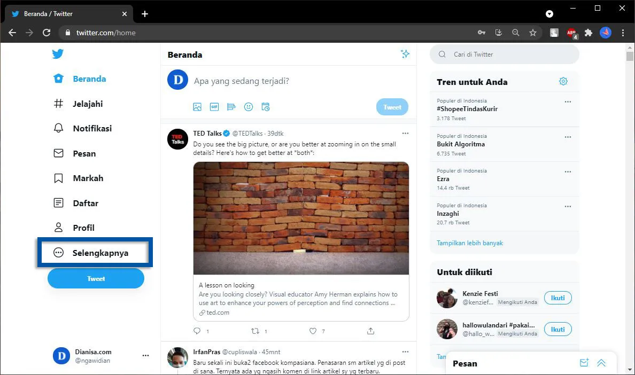This screenshot has height=375, width=635.
Task: Click Tampilkan lebih banyak trends link
Action: 470,243
